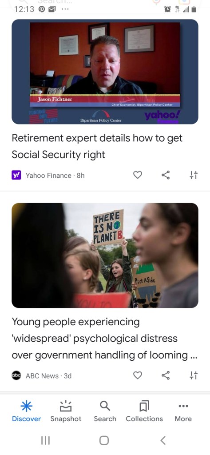
Task: Go back using Android back arrow
Action: point(163,440)
